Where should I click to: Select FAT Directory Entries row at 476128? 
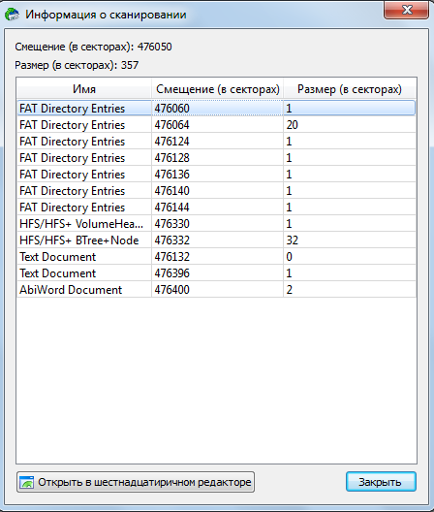coord(216,158)
